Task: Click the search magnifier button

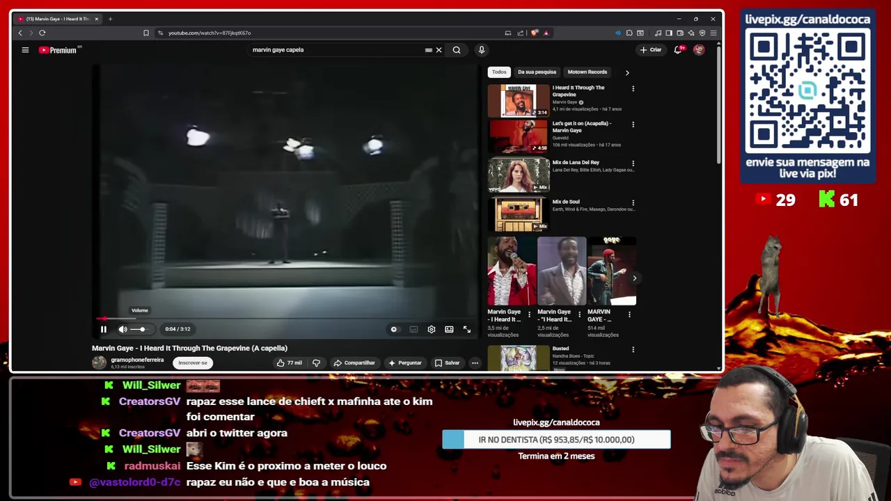Action: (x=457, y=50)
